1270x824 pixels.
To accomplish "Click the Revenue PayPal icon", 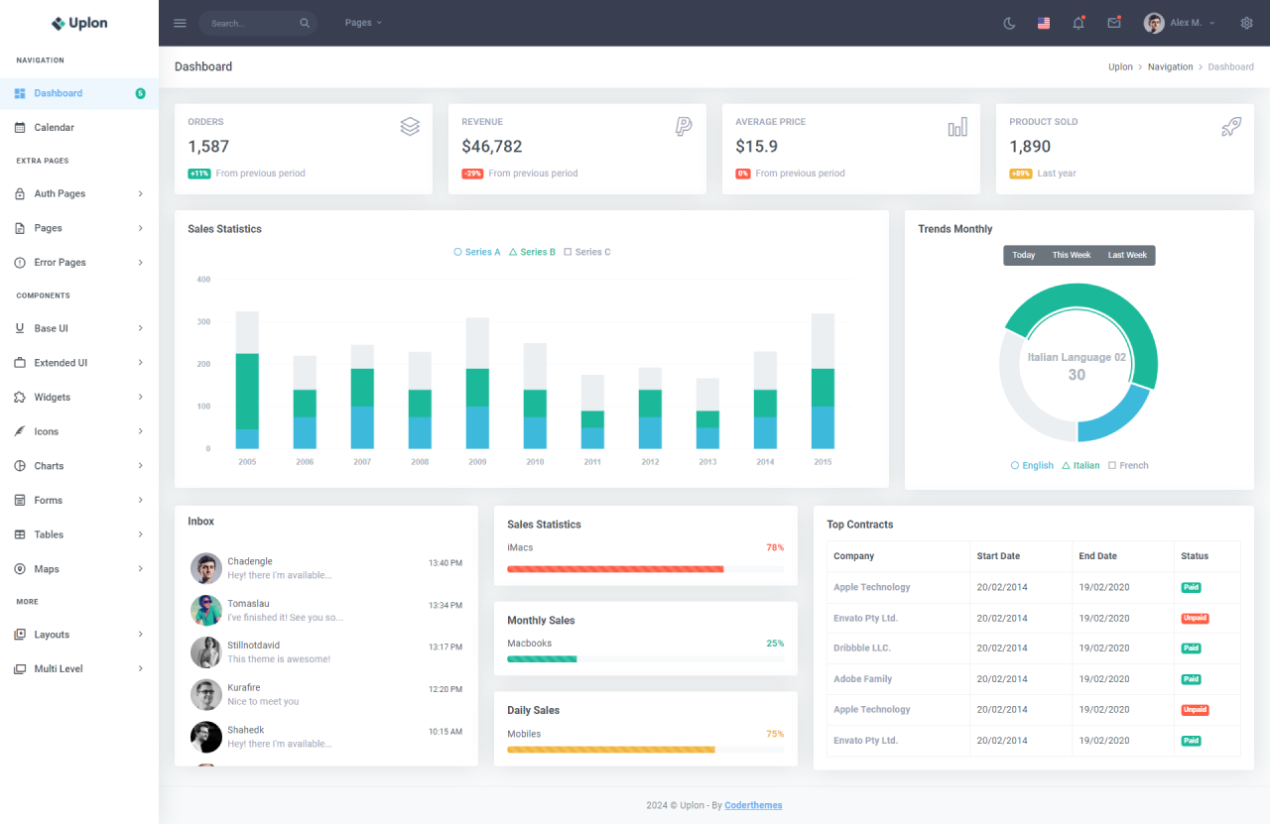I will coord(684,126).
